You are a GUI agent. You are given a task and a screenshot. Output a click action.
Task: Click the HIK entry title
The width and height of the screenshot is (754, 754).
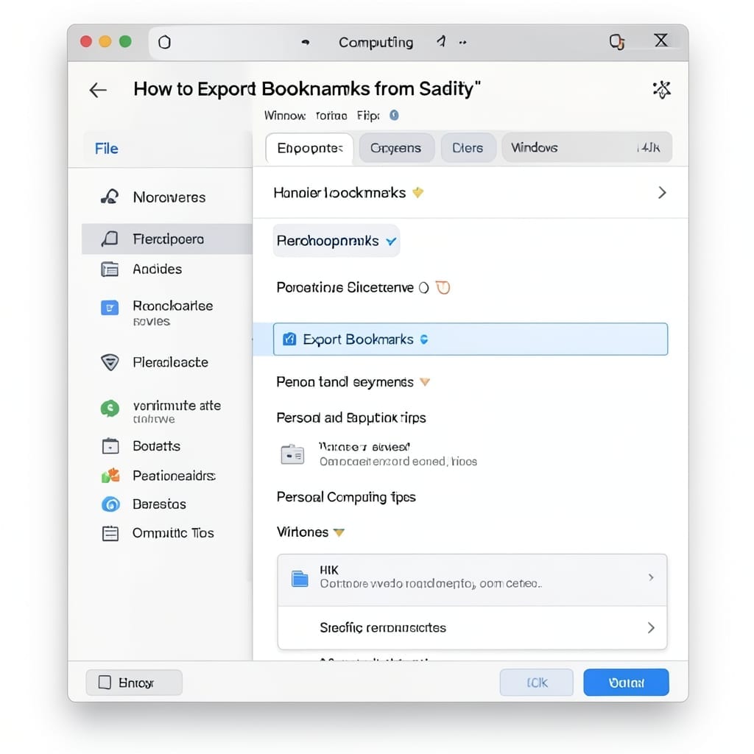pos(329,570)
